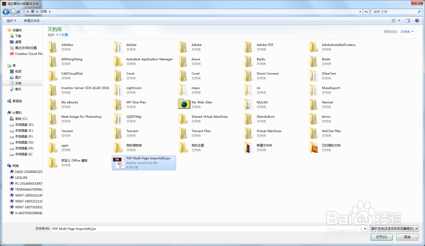Open the 3dsMax folder icon
The height and width of the screenshot is (246, 425).
(53, 47)
